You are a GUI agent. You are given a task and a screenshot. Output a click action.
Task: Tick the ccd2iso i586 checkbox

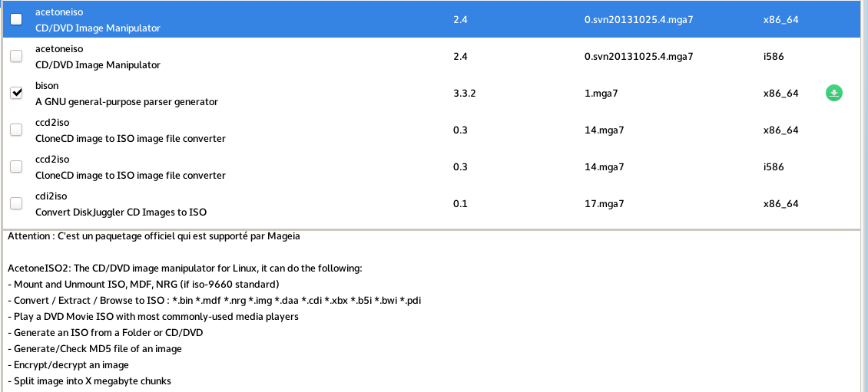coord(17,167)
